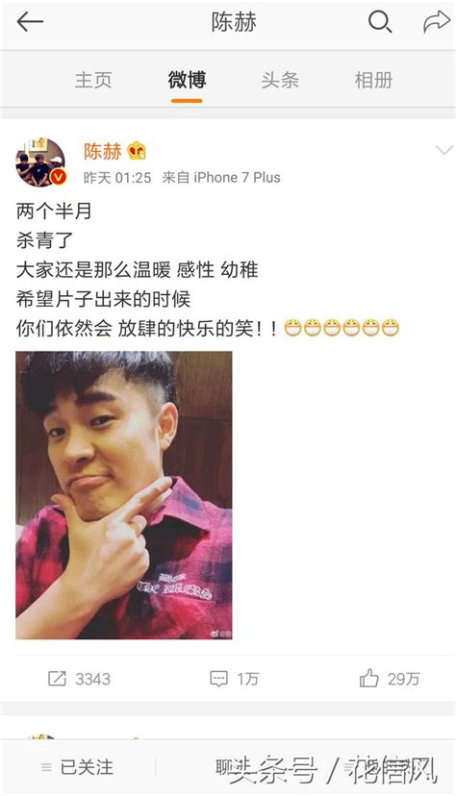Toggle the 已关注 follow button

point(77,766)
